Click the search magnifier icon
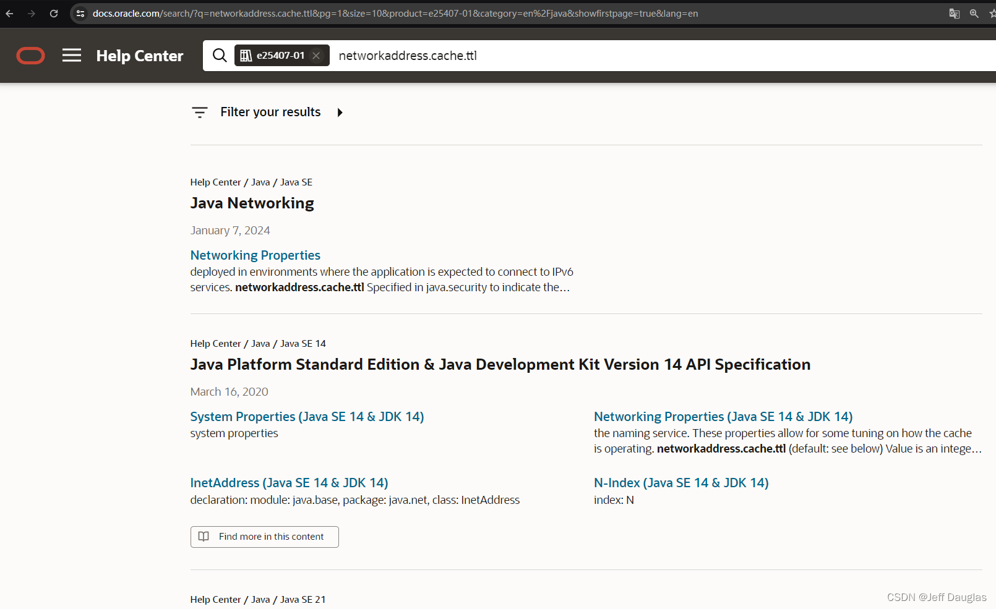 point(220,56)
